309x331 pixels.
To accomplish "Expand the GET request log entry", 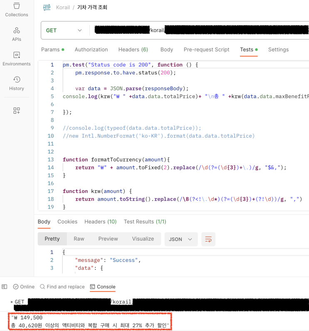I will point(12,302).
